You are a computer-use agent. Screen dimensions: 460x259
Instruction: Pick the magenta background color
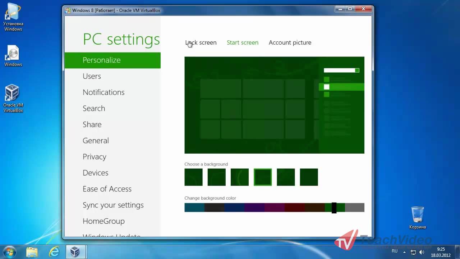[x=275, y=208]
